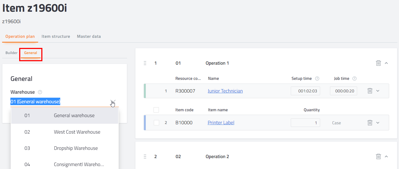Open Printer Label item link
This screenshot has height=169, width=399.
221,123
